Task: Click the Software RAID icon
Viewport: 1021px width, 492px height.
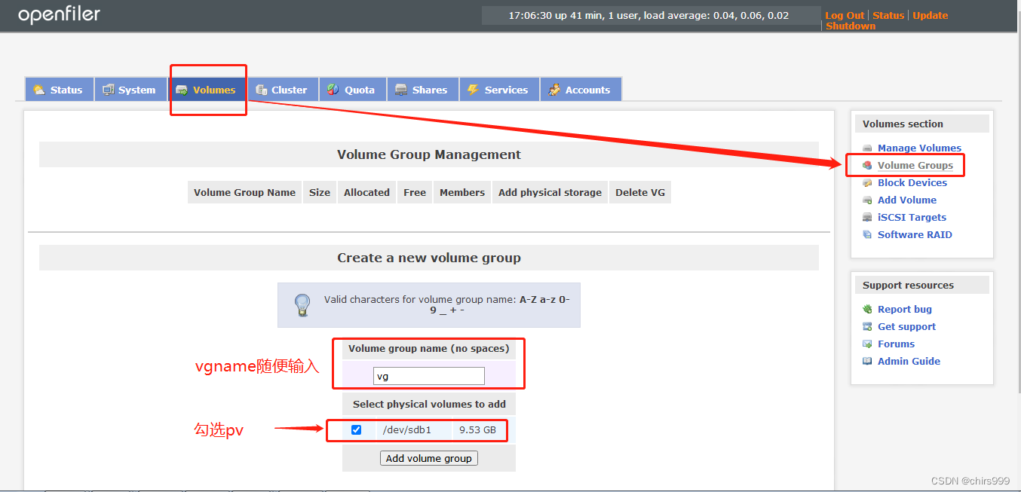Action: [x=866, y=234]
